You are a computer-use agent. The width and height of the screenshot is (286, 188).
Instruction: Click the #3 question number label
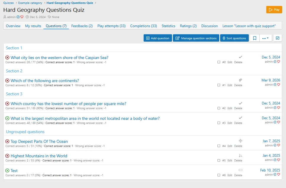tap(224, 123)
